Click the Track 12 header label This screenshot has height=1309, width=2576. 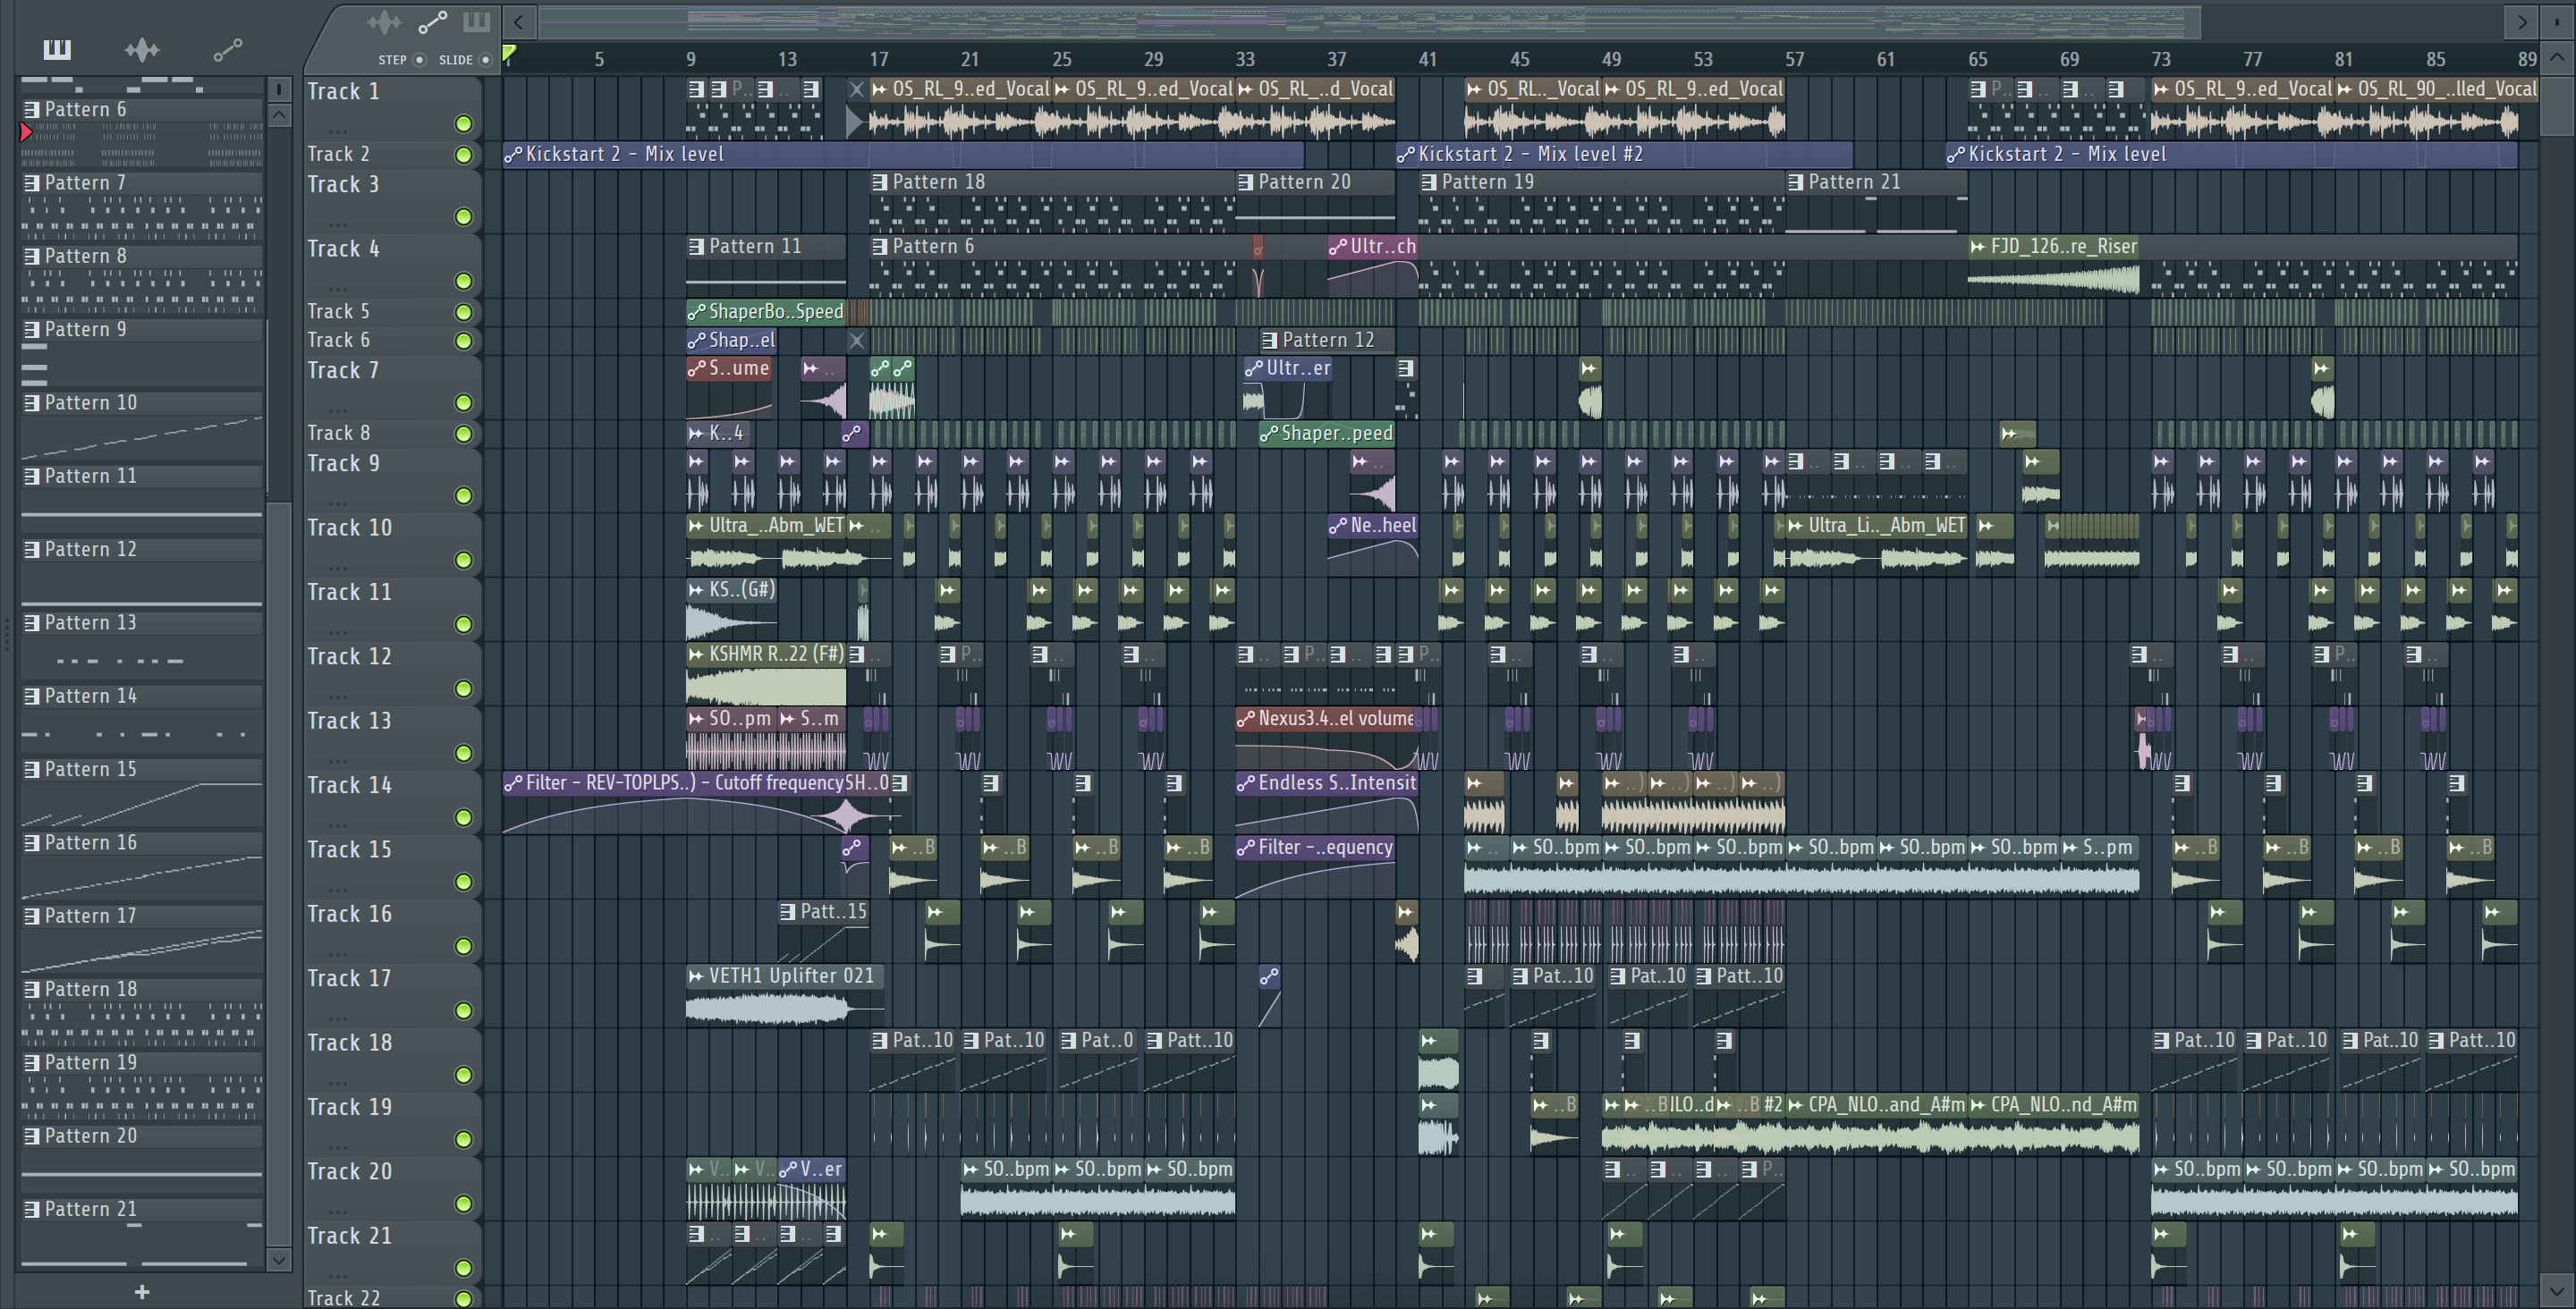[x=349, y=657]
